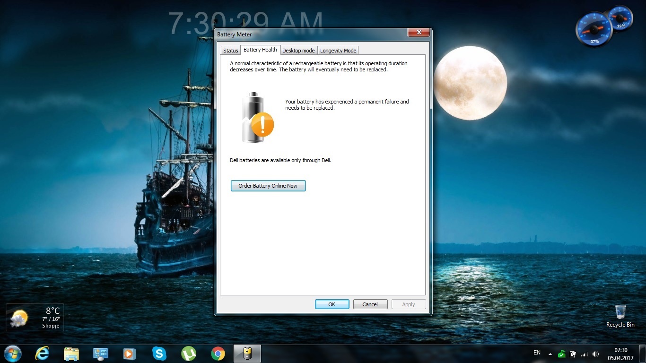Viewport: 646px width, 363px height.
Task: Close the Battery Meter window
Action: (419, 33)
